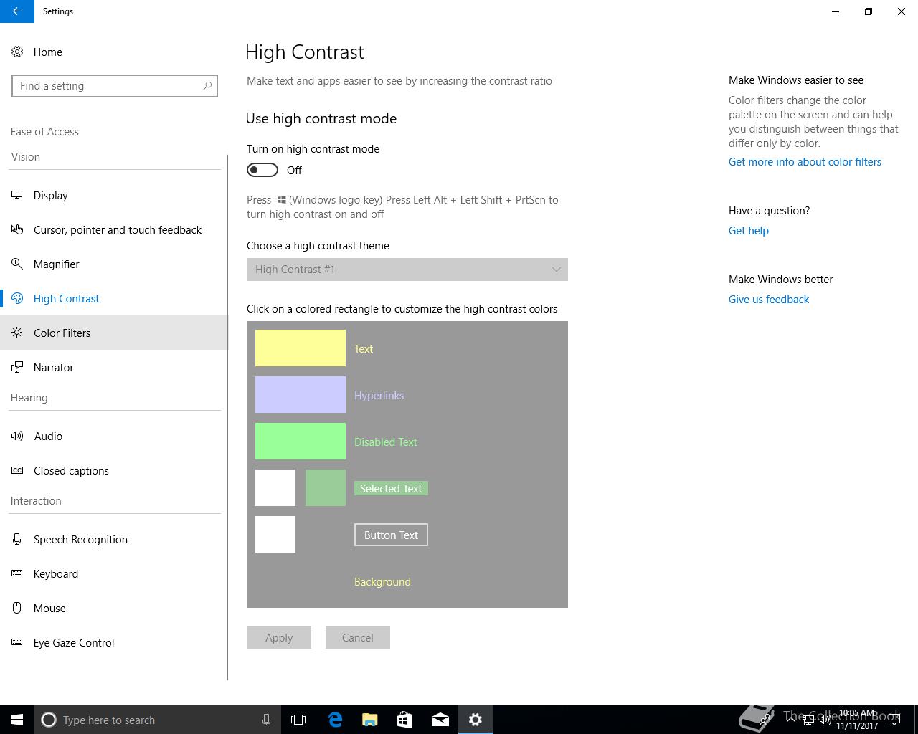
Task: Open Closed captions settings
Action: pos(115,470)
